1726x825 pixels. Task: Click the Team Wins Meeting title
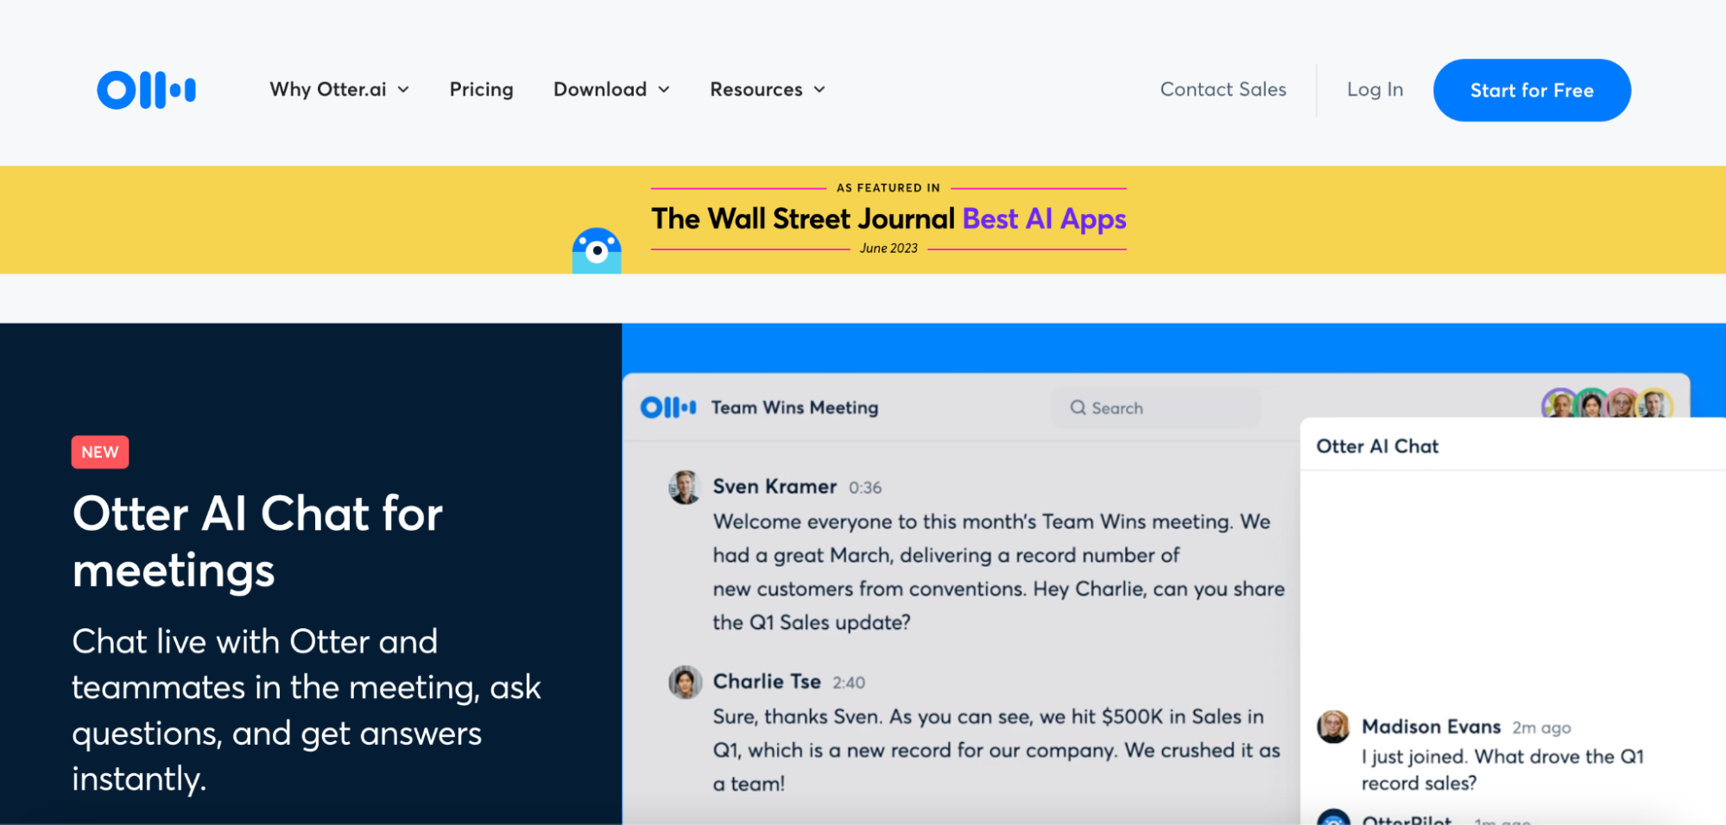(794, 407)
